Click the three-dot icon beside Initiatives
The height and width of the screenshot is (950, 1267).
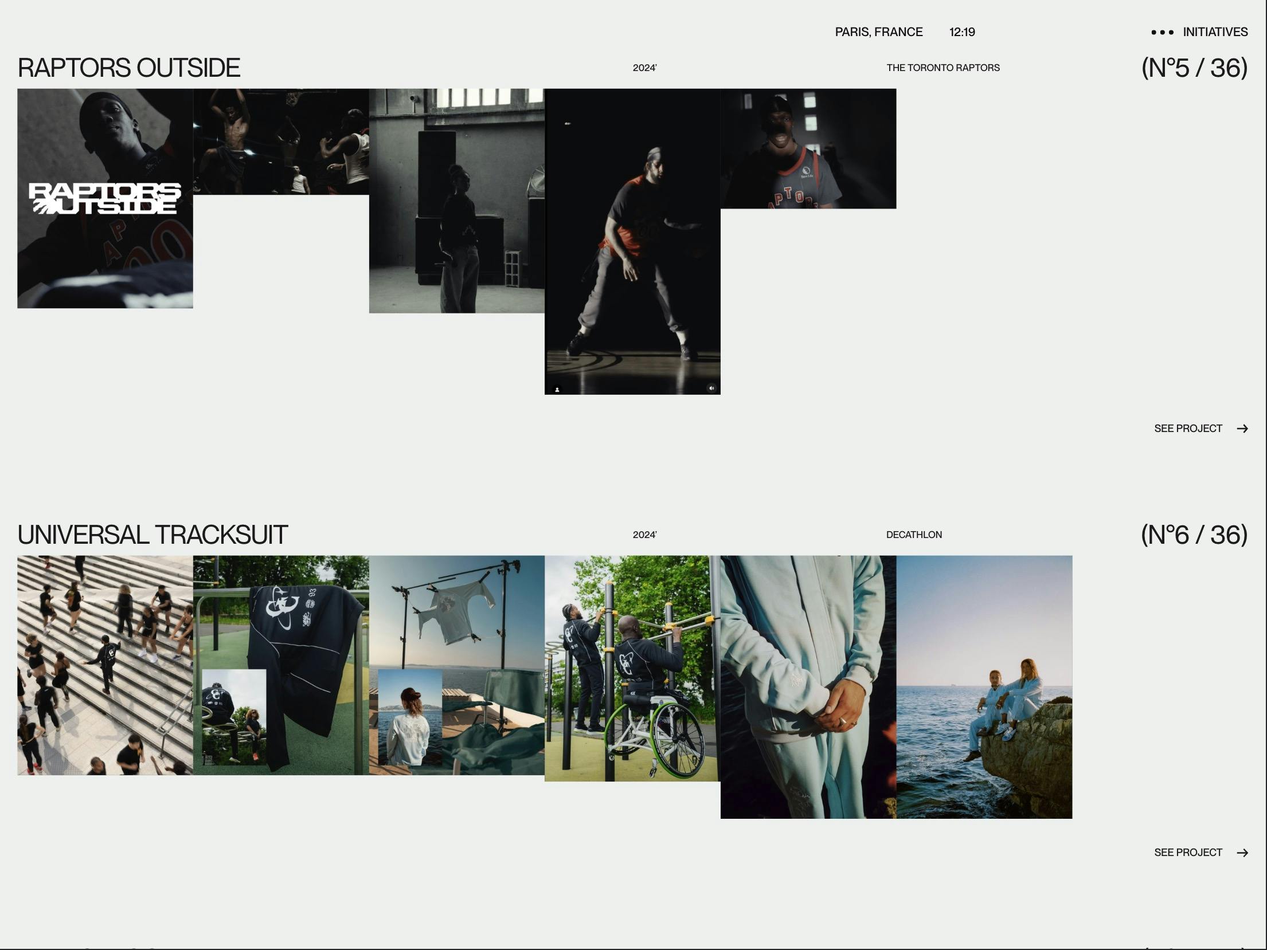[1162, 33]
